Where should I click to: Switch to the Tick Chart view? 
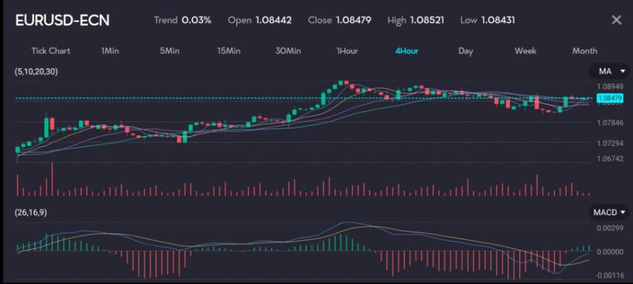coord(51,51)
